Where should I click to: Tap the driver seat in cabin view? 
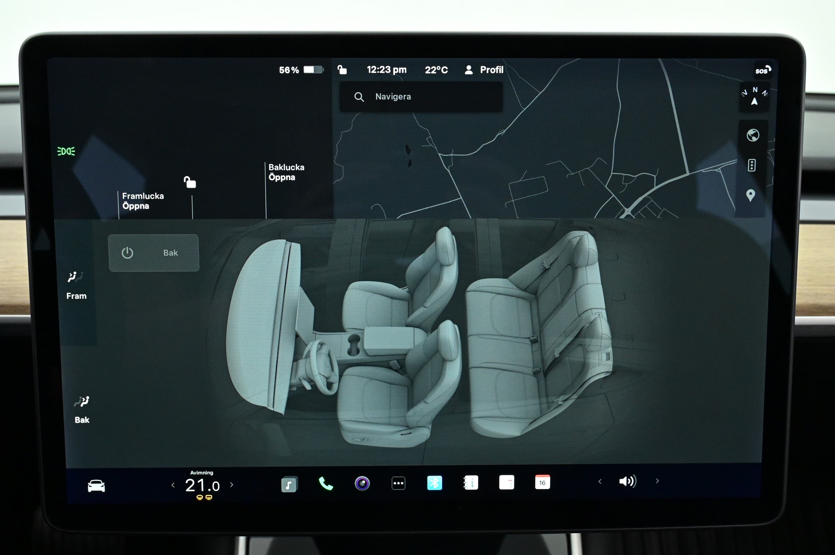(398, 386)
